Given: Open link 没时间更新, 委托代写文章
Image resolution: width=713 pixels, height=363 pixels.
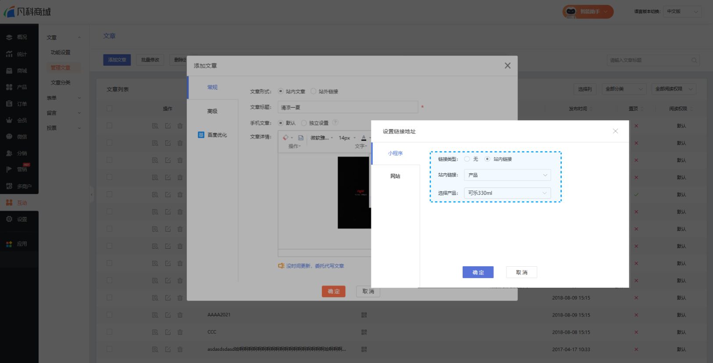Looking at the screenshot, I should coord(315,266).
